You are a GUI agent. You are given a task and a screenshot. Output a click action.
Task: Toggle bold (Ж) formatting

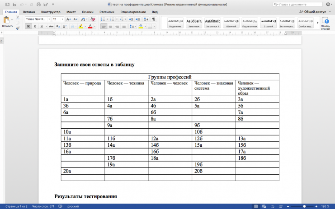click(28, 27)
